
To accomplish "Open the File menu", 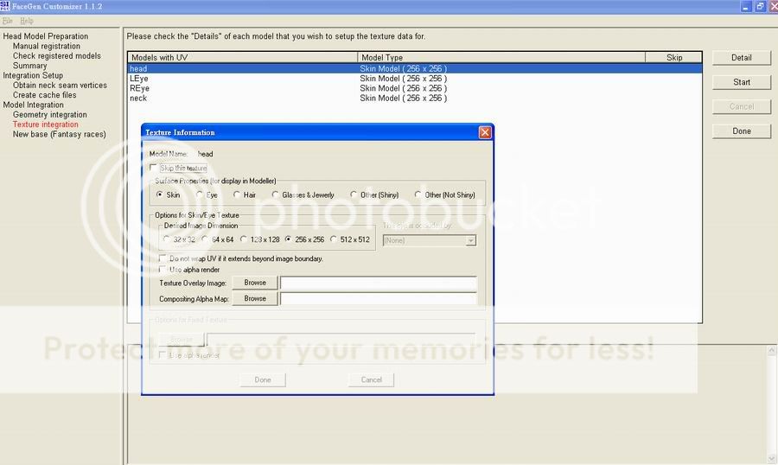I will (7, 21).
